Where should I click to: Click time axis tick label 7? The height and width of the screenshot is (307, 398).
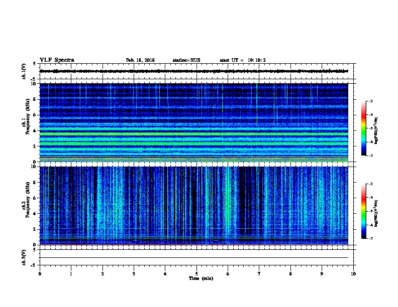[x=259, y=274]
